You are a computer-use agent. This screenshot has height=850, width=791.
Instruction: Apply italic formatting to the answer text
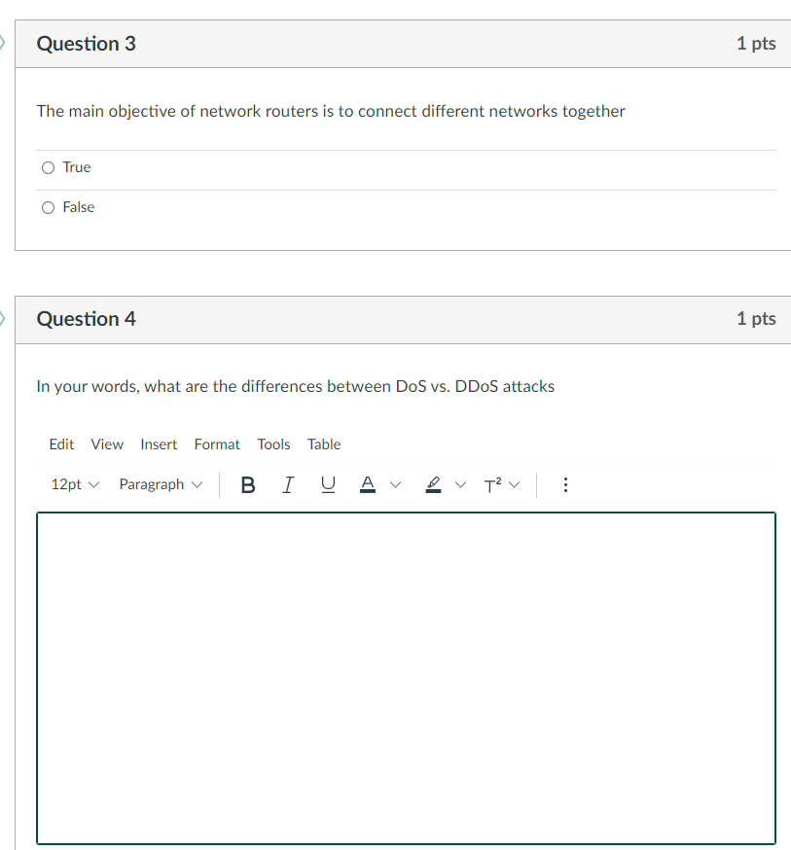(287, 484)
